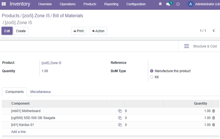Click the Edit button
This screenshot has height=139, width=220.
coord(7,31)
